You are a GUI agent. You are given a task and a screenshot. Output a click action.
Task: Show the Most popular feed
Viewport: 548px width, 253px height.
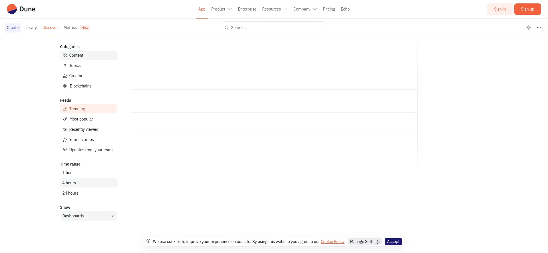pos(81,119)
